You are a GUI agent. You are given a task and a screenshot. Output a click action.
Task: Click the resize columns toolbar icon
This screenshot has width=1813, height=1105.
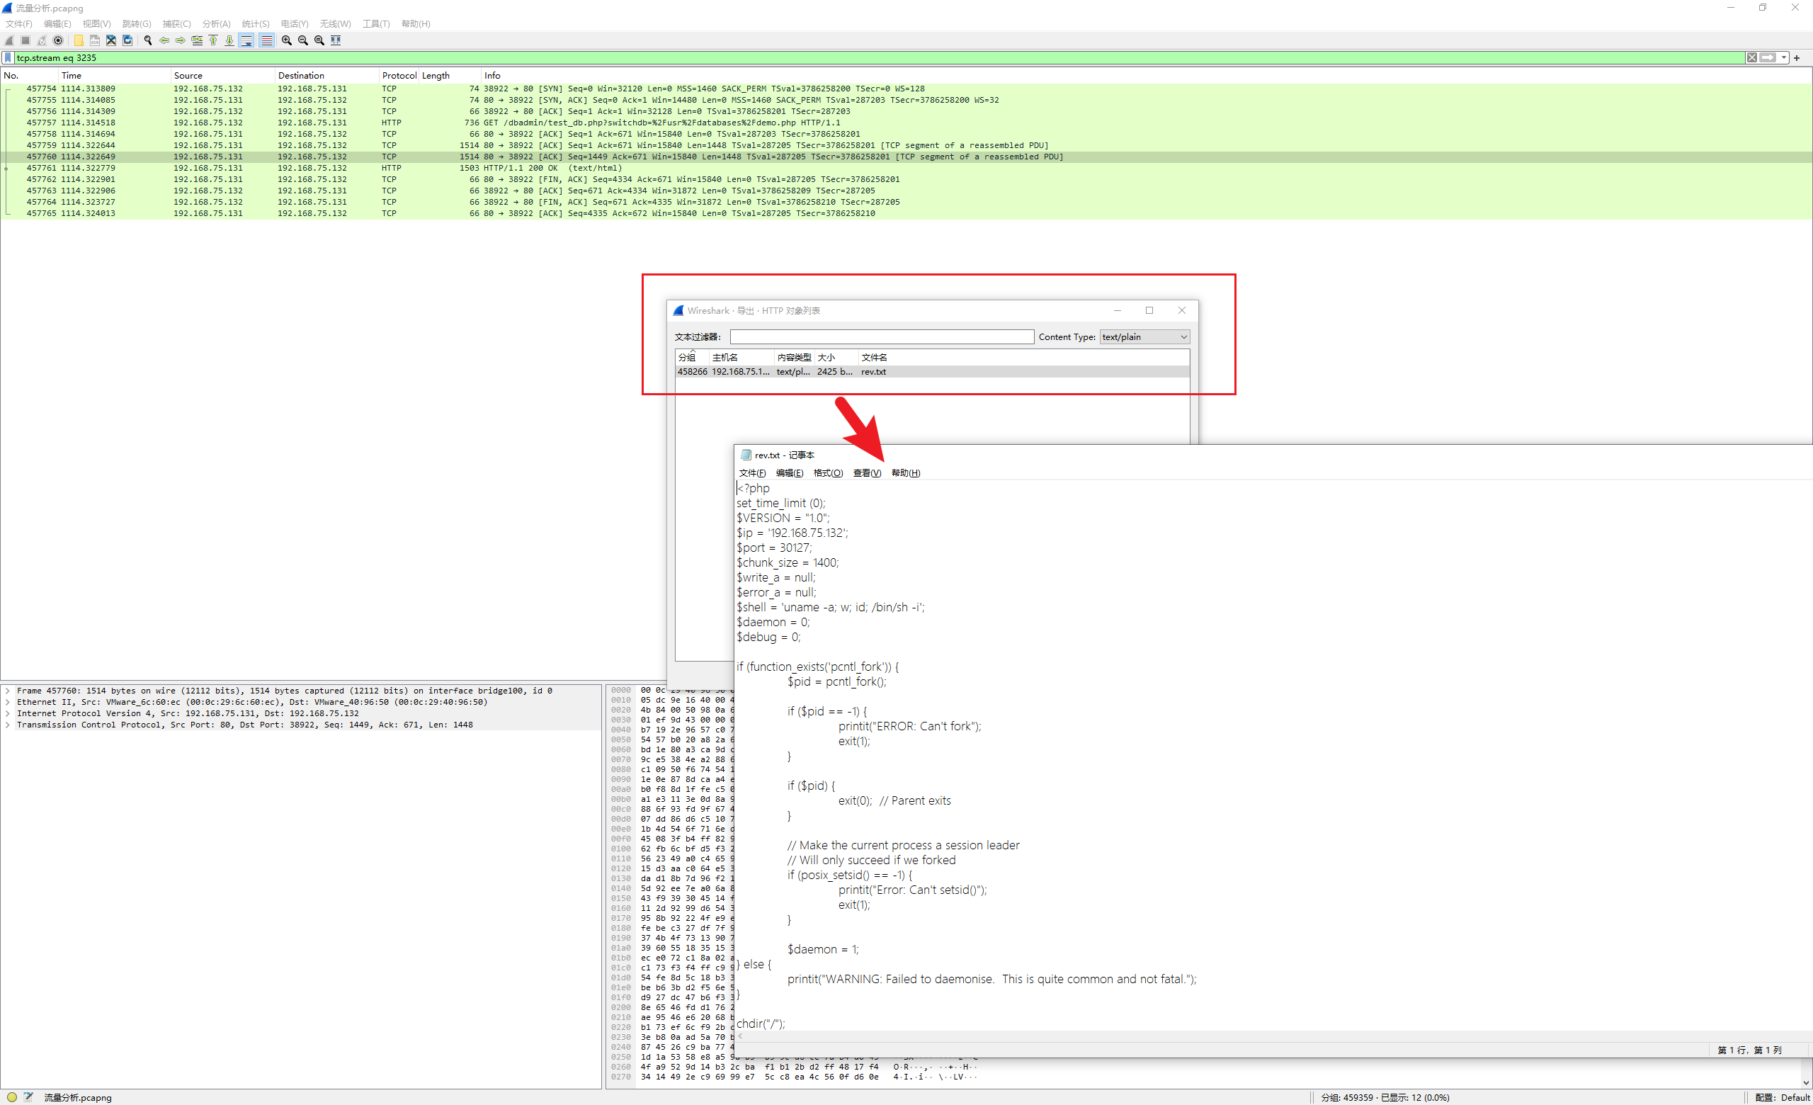pyautogui.click(x=336, y=40)
